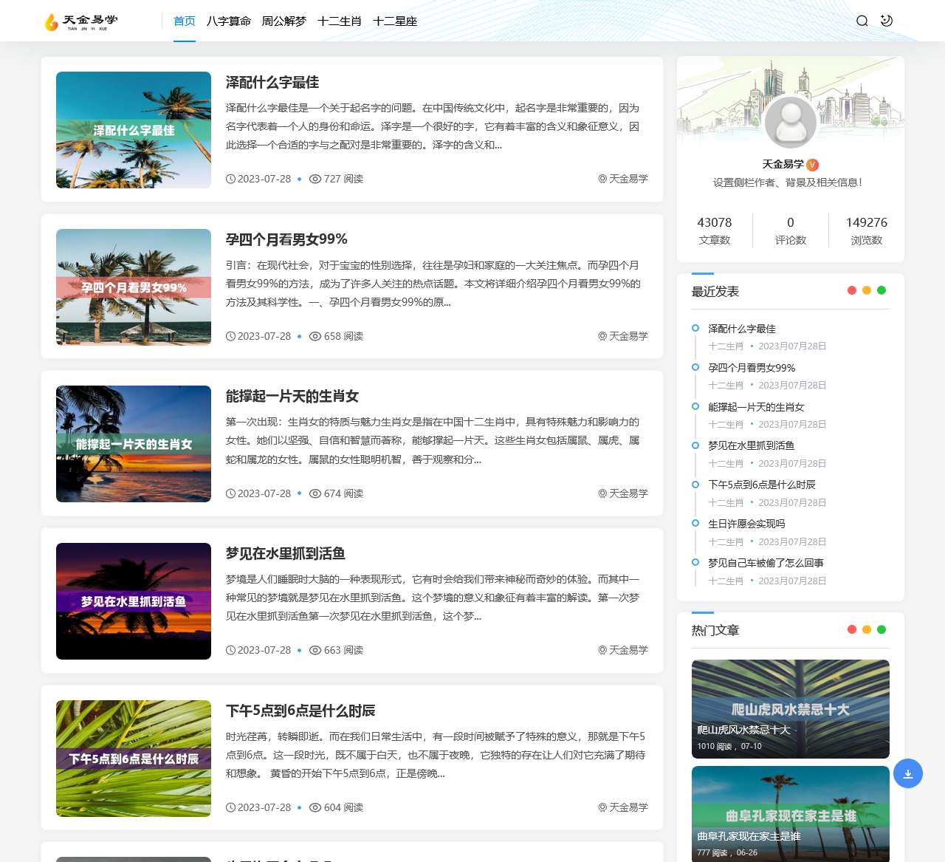Click 43078 文章数 statistic
Image resolution: width=945 pixels, height=862 pixels.
click(715, 230)
